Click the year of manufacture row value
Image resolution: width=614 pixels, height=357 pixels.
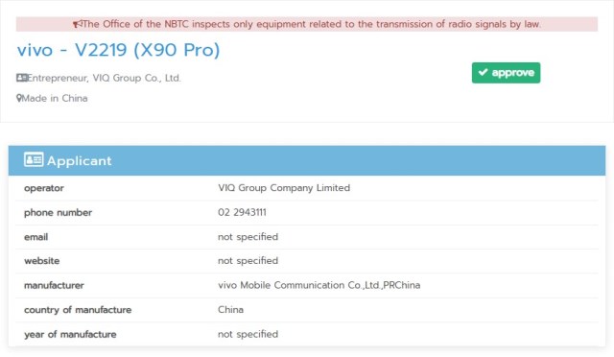click(x=248, y=334)
